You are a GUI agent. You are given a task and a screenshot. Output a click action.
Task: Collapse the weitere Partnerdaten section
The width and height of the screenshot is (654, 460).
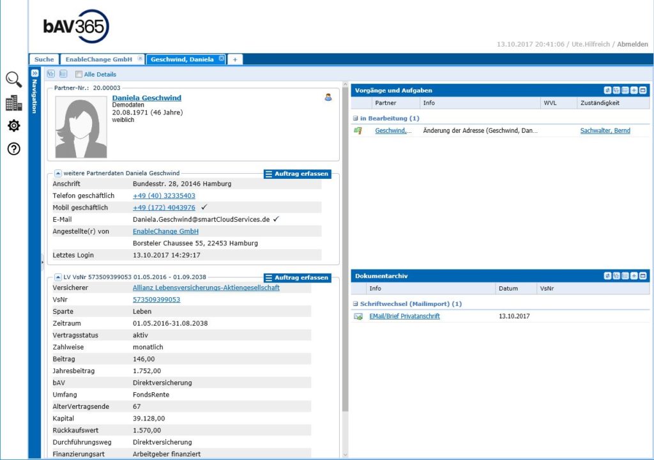point(57,173)
